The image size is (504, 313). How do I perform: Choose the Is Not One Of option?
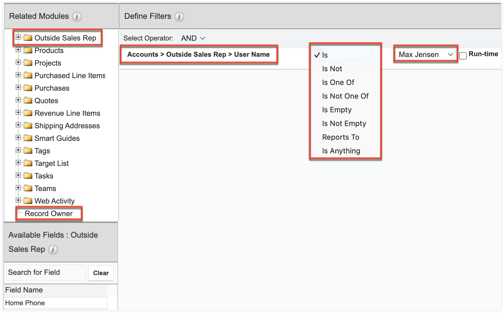pyautogui.click(x=345, y=96)
